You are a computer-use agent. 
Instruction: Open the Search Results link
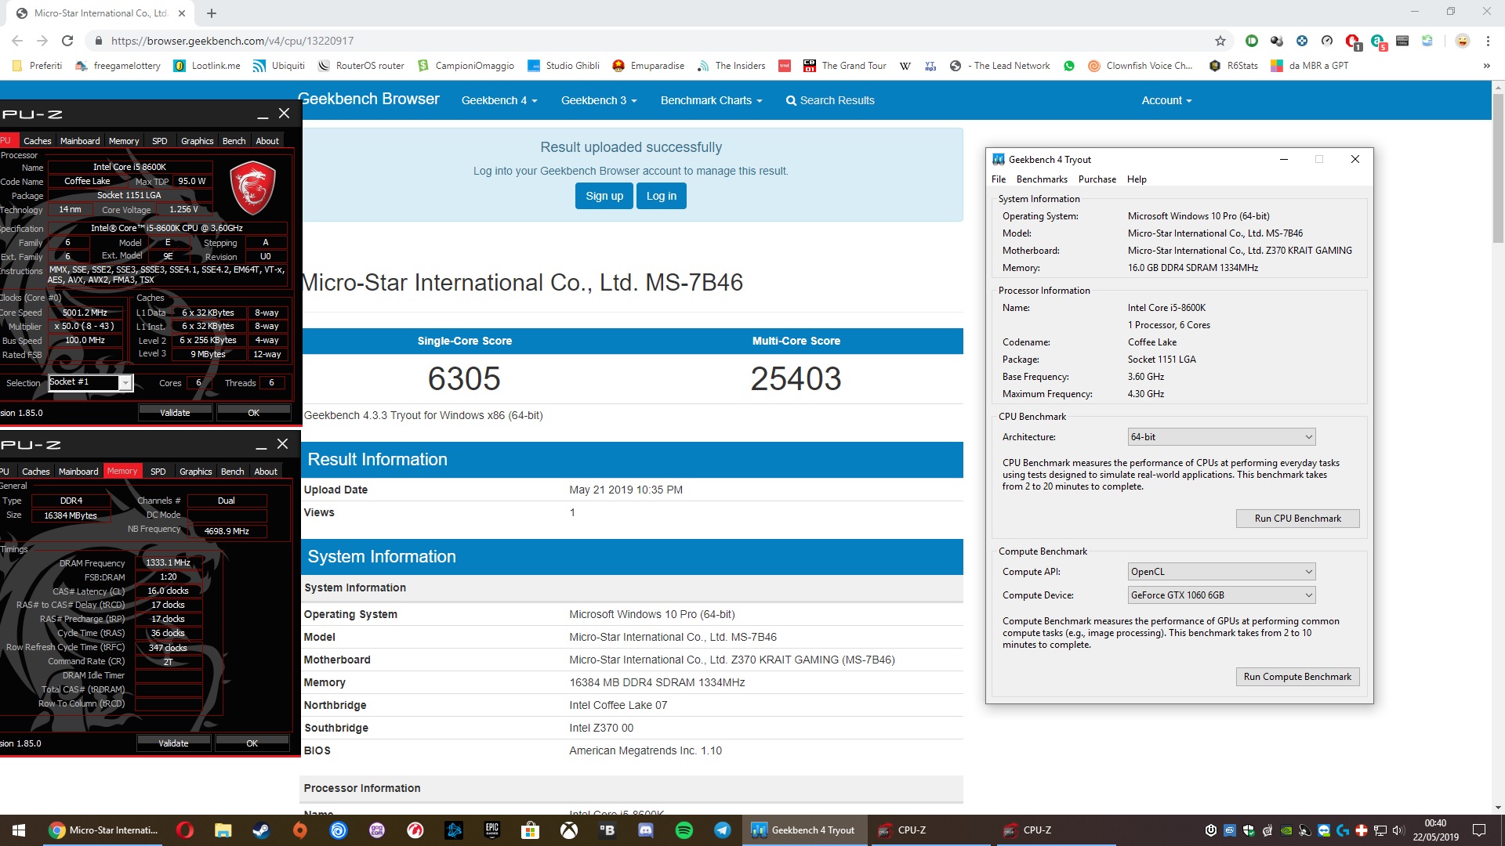click(830, 100)
